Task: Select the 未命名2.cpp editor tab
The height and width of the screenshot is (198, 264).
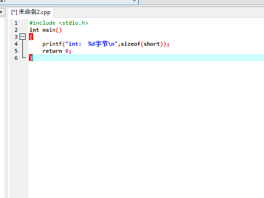Action: click(x=31, y=12)
